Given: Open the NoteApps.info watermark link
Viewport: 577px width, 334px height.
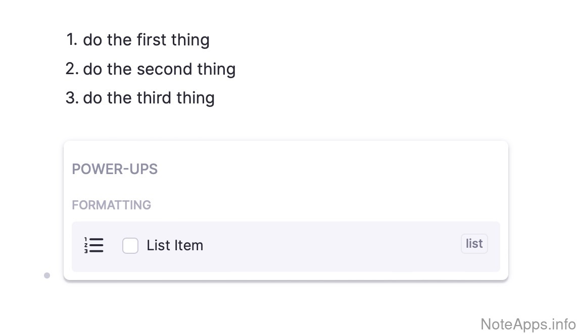Looking at the screenshot, I should pos(528,324).
